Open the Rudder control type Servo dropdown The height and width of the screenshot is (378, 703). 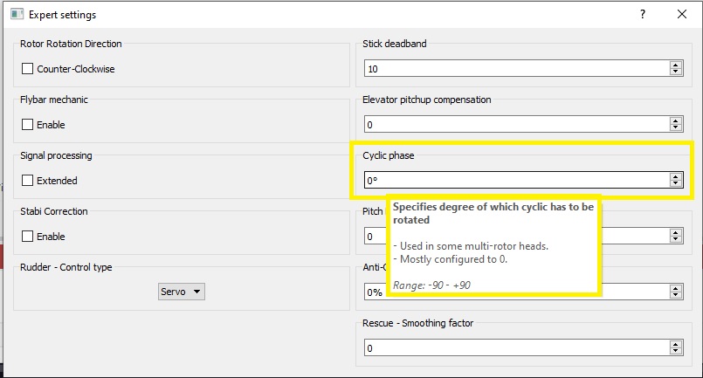point(182,292)
